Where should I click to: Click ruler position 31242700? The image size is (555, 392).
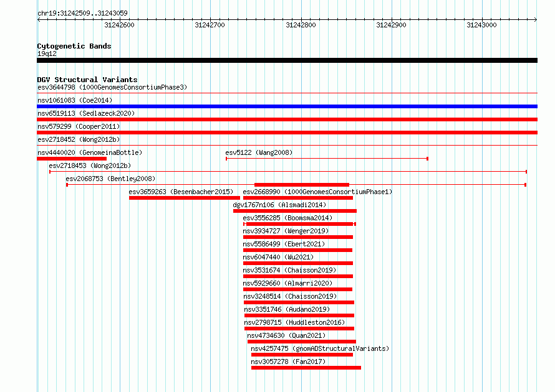[210, 25]
